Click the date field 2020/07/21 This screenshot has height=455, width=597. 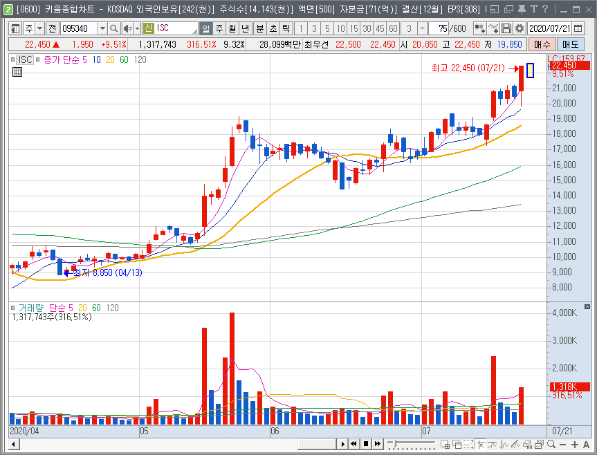pyautogui.click(x=550, y=28)
